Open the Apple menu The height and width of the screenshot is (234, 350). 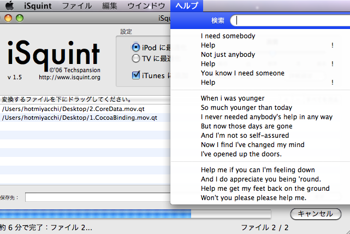9,5
